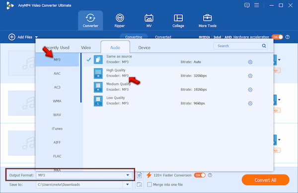Screen dimensions: 298x193
Task: Click Add Files label
Action: point(25,37)
